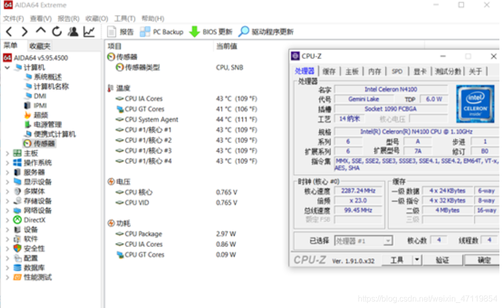Select IPMI in the tree
This screenshot has width=502, height=308.
click(35, 106)
